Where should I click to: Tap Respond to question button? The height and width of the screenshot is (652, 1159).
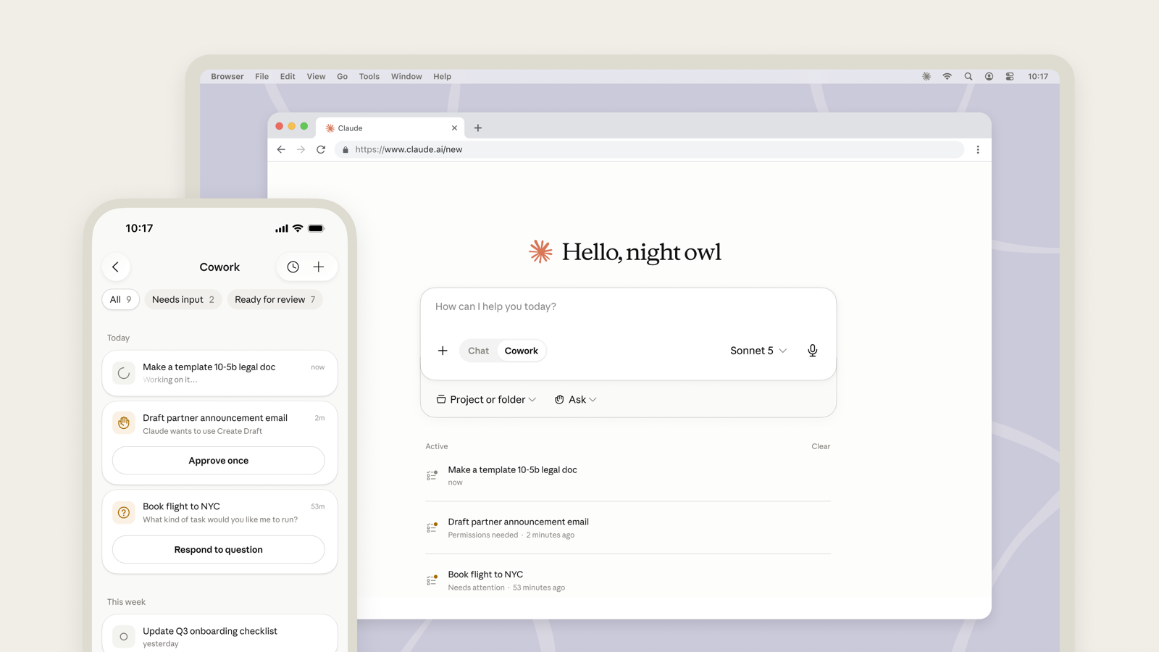pyautogui.click(x=219, y=550)
